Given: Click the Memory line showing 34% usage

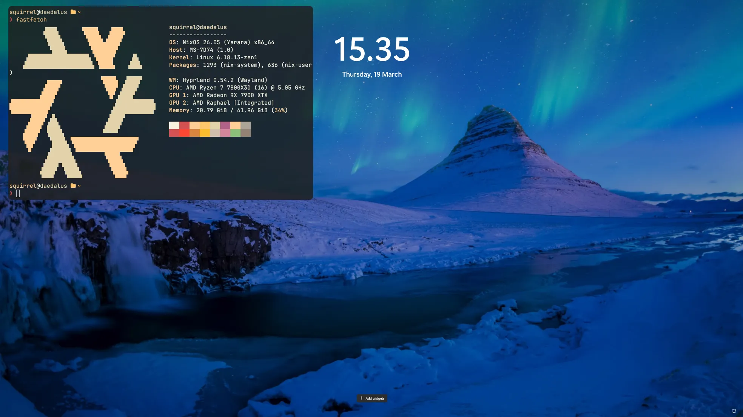Looking at the screenshot, I should pos(228,110).
